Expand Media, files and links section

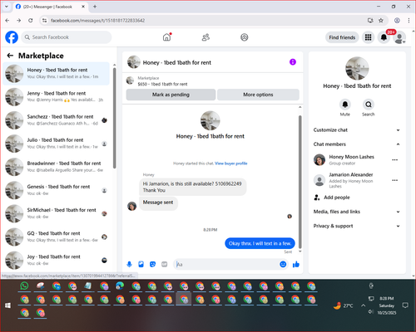pos(357,212)
